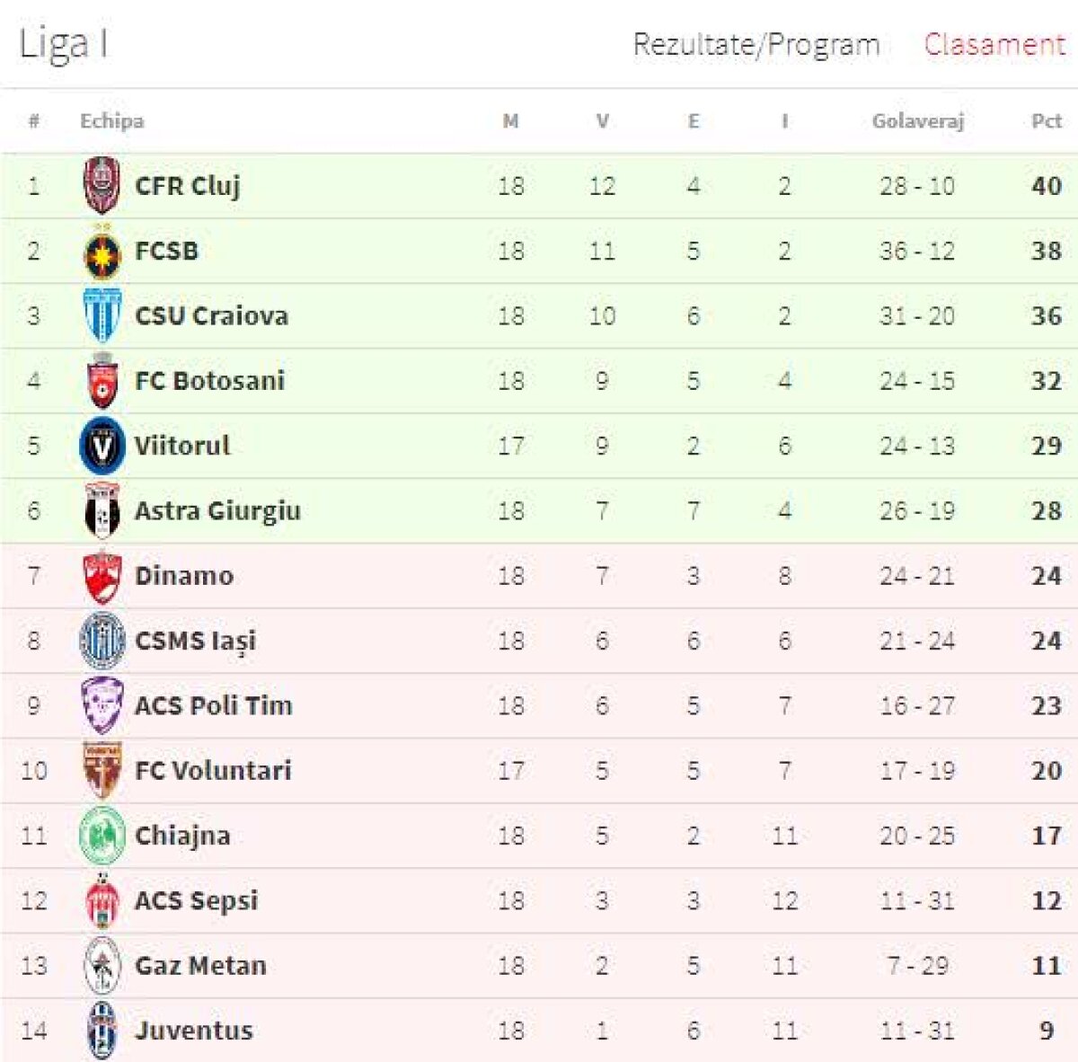This screenshot has width=1078, height=1062.
Task: Select the CSU Craiova logo
Action: tap(102, 316)
